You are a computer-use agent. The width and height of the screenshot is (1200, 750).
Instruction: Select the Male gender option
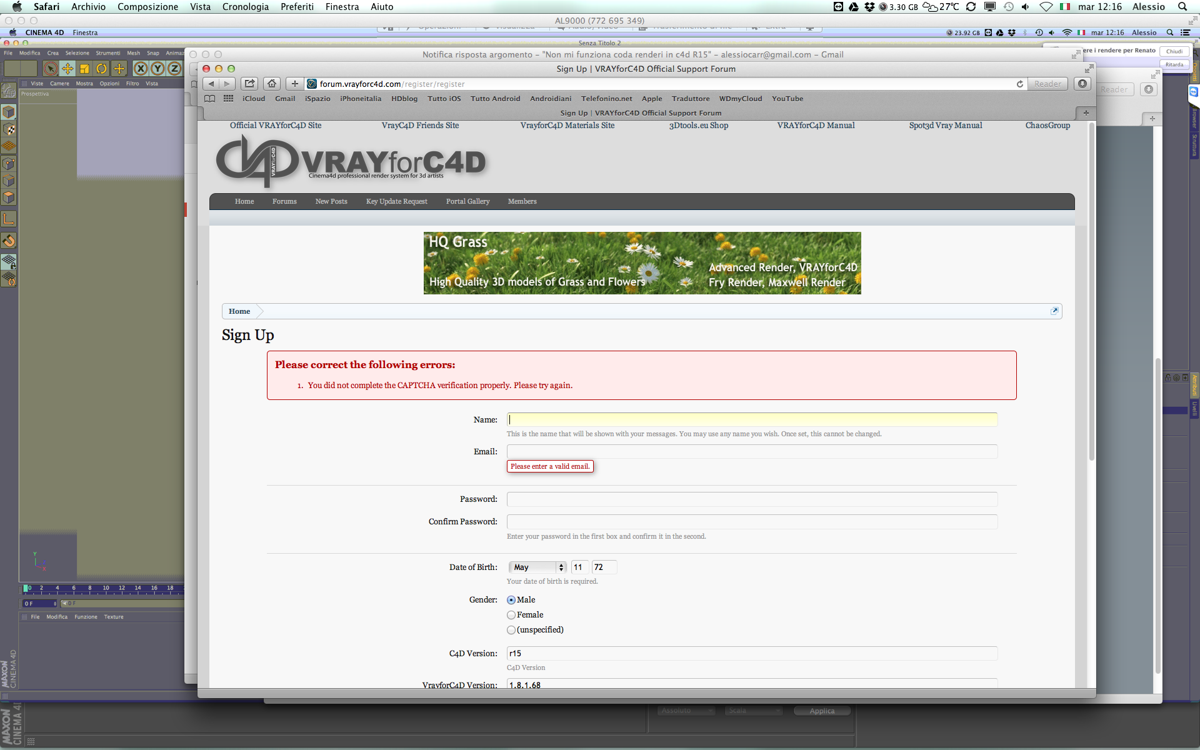(x=511, y=600)
